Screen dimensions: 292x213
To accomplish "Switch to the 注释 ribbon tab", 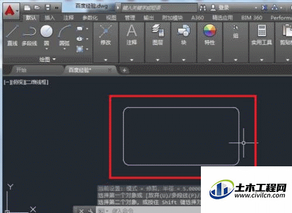I will (69, 18).
